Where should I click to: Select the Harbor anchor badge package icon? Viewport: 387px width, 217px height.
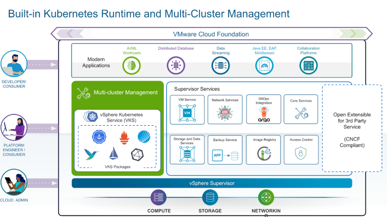click(99, 137)
